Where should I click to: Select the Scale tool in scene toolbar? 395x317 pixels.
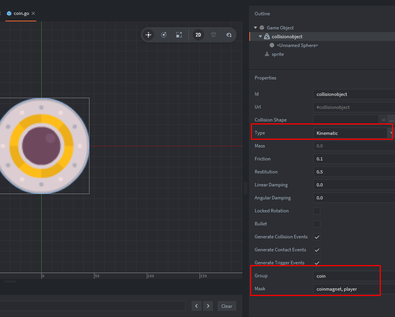(x=179, y=35)
